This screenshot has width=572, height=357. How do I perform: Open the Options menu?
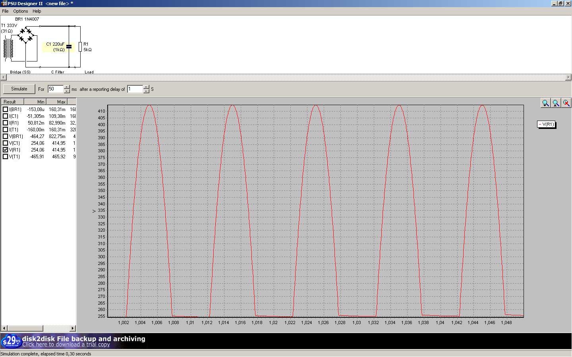pos(21,11)
